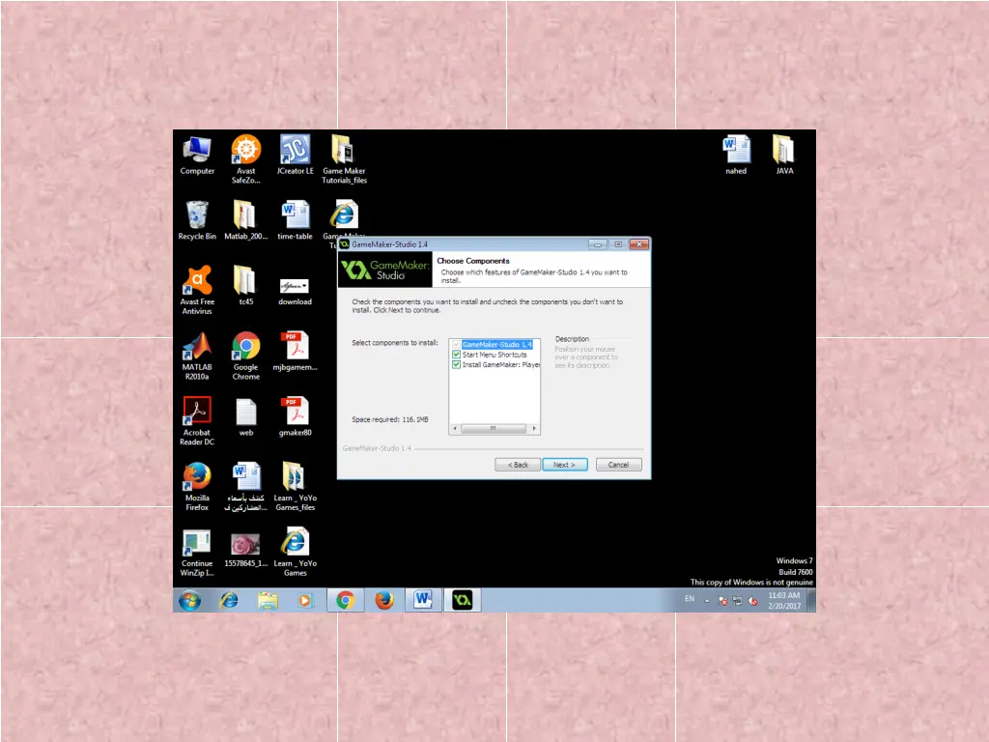Viewport: 989px width, 742px height.
Task: Open the Windows Start menu
Action: [x=189, y=600]
